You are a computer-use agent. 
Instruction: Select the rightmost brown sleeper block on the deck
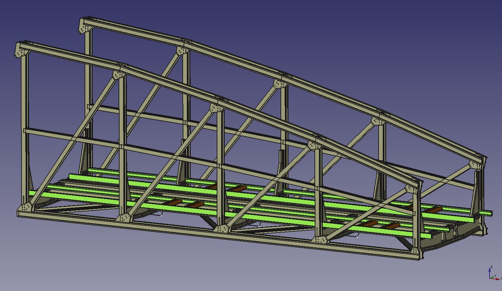click(x=433, y=209)
